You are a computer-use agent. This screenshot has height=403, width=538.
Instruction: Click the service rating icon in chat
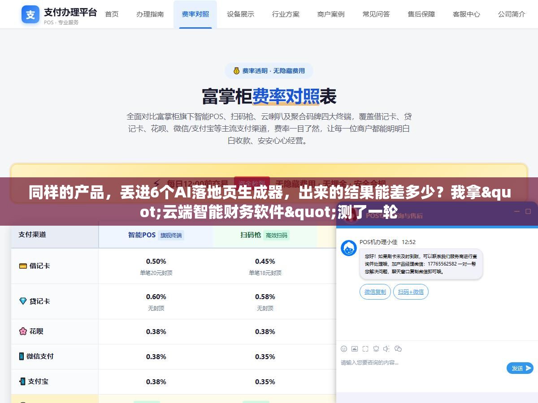click(376, 349)
